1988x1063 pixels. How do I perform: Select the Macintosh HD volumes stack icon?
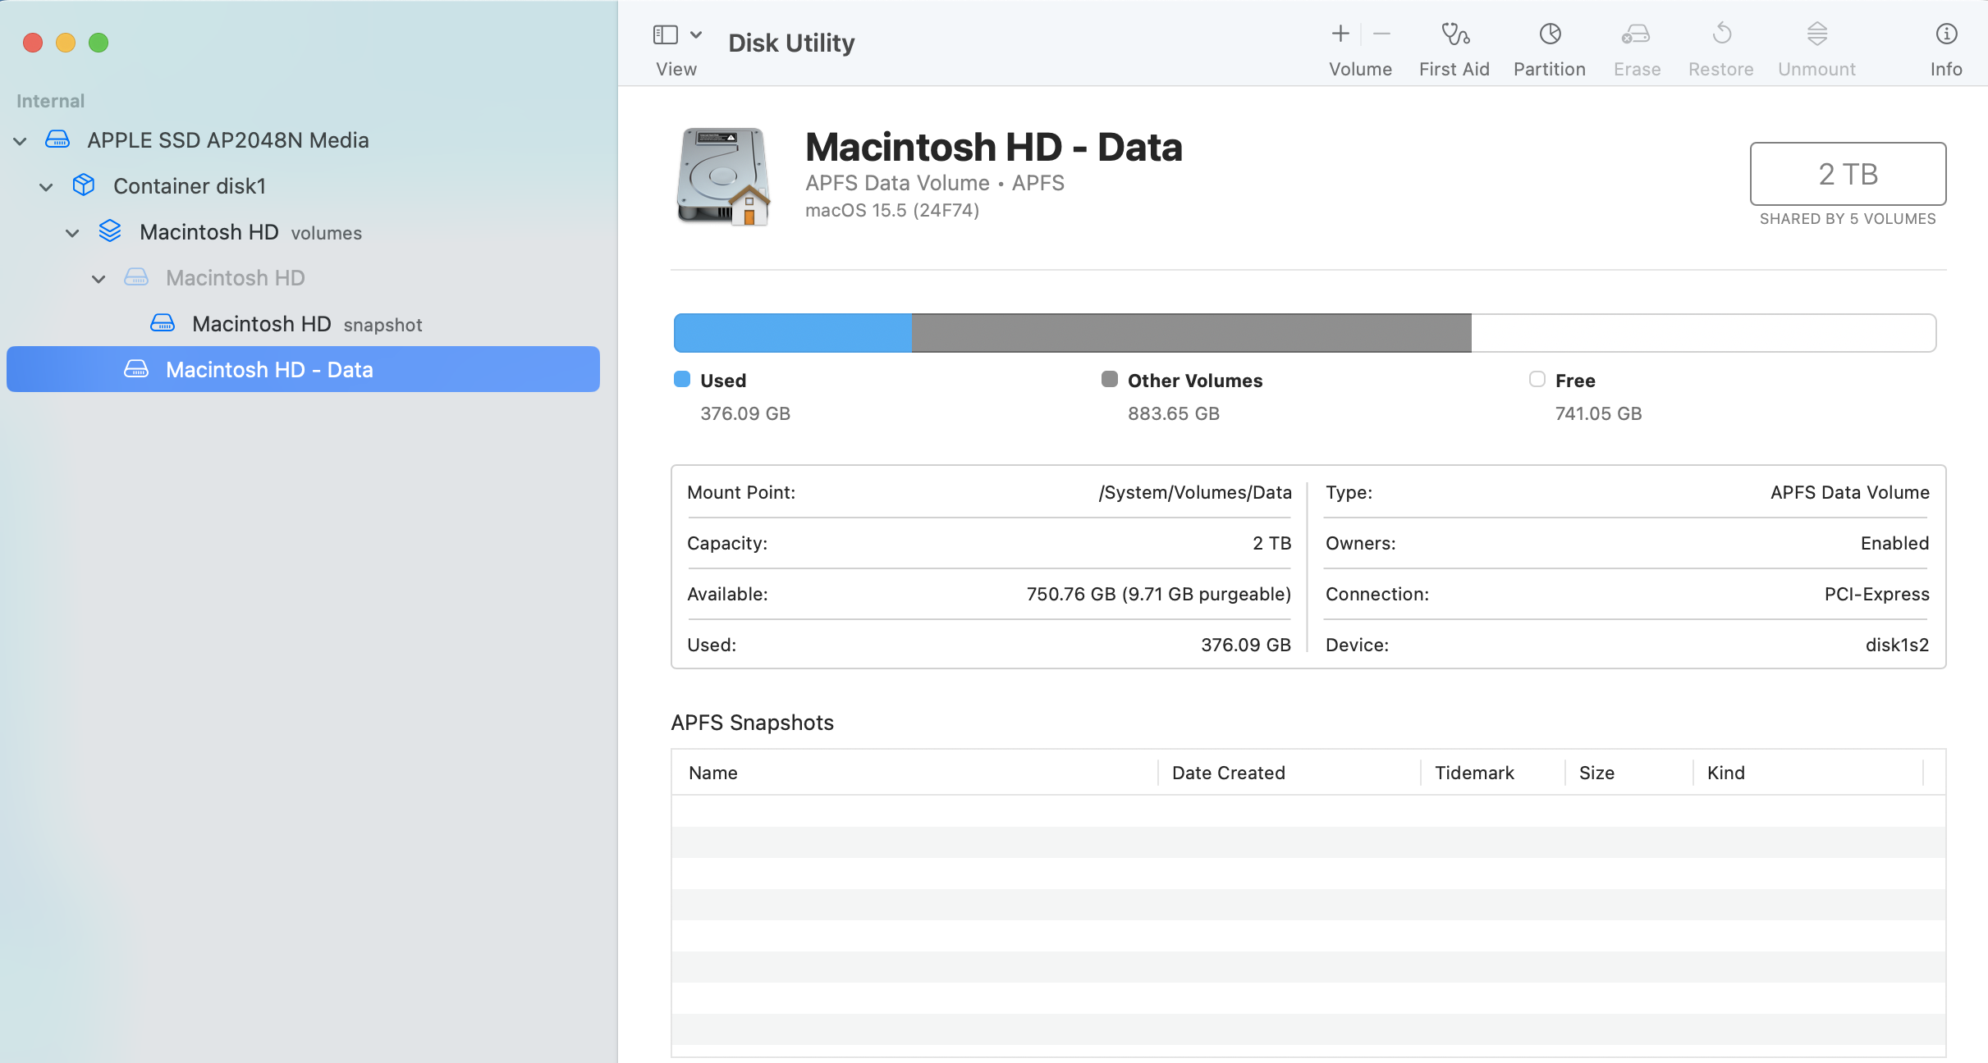point(110,231)
